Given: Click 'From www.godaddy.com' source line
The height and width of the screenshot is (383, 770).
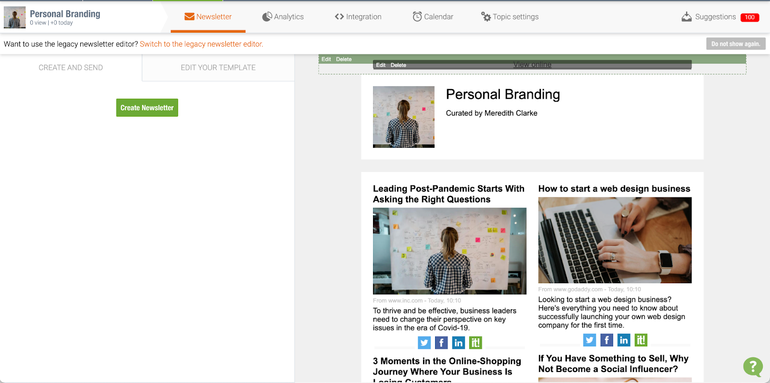Looking at the screenshot, I should pyautogui.click(x=590, y=290).
